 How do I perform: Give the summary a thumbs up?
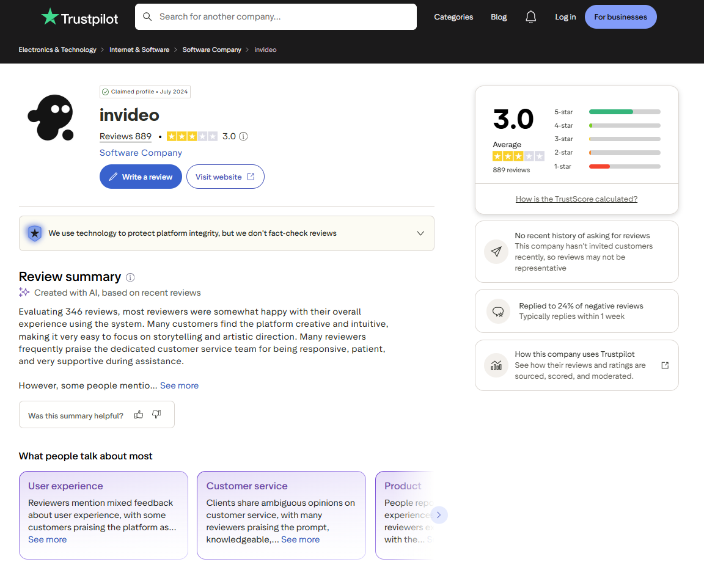click(x=139, y=415)
